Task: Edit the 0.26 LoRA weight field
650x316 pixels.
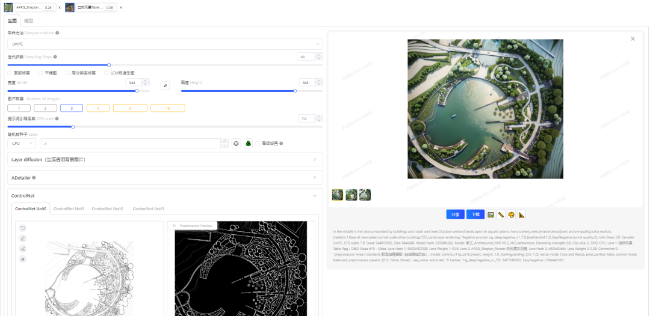Action: click(x=48, y=7)
